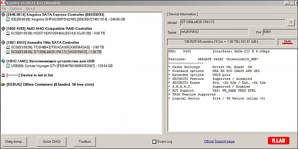The width and height of the screenshot is (298, 149).
Task: Open the Options menu
Action: tap(16, 9)
